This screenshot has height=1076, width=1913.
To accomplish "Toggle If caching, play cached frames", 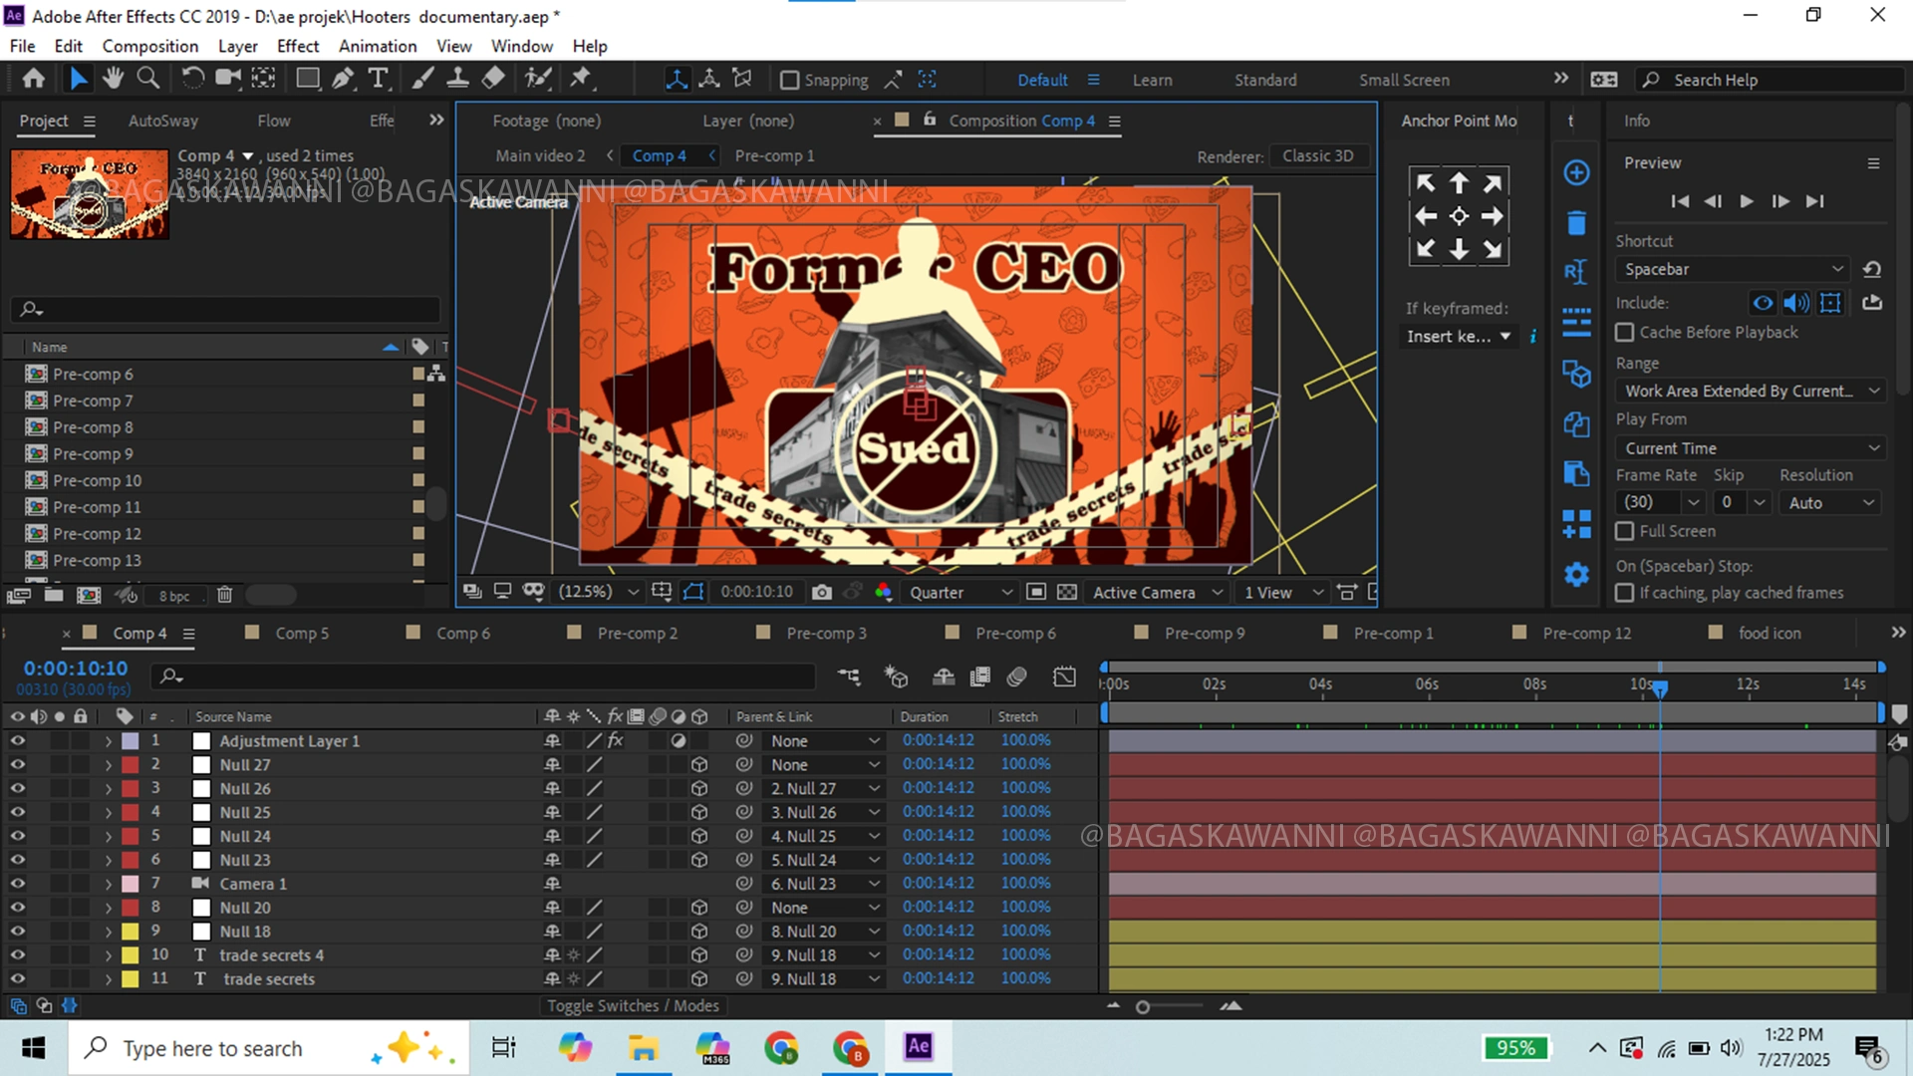I will (1625, 593).
